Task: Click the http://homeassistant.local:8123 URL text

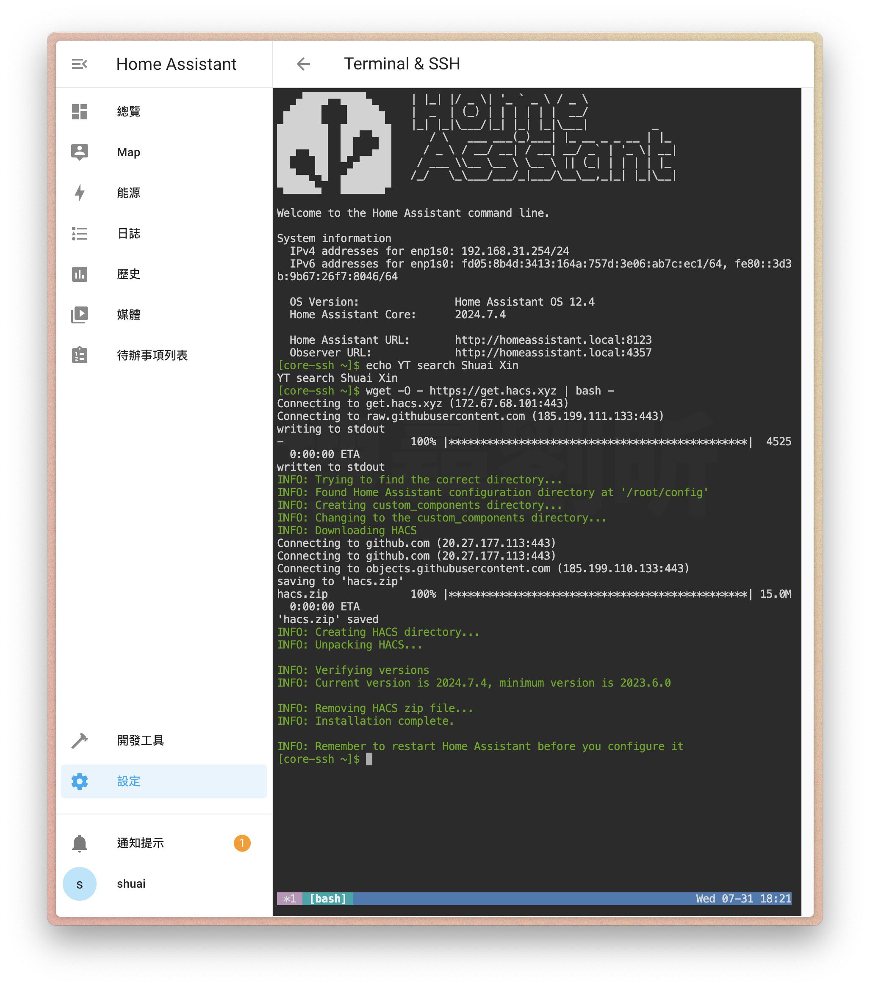Action: (x=553, y=339)
